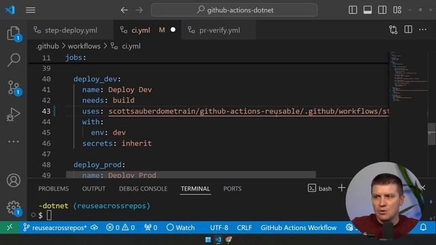Open remote window indicator in status bar
This screenshot has height=245, width=436.
point(10,227)
